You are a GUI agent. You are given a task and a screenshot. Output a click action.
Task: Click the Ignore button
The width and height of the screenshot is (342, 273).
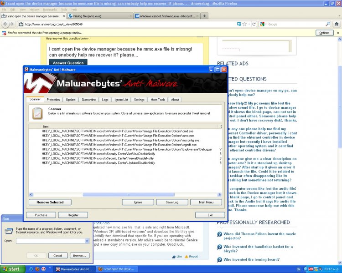138,202
